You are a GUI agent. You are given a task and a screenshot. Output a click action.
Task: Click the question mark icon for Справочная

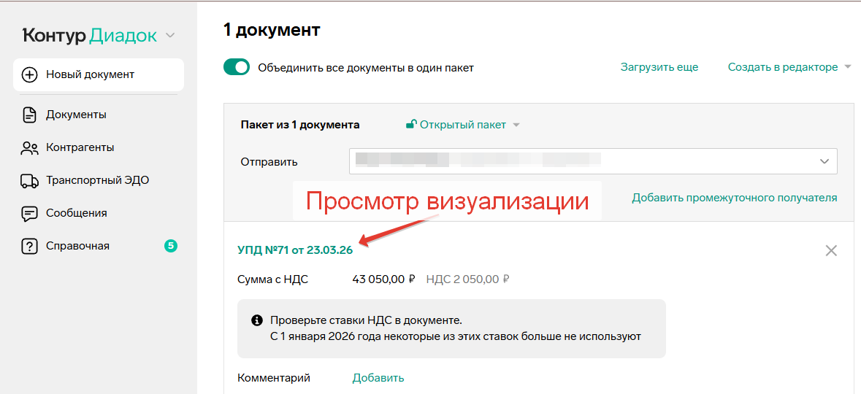30,247
